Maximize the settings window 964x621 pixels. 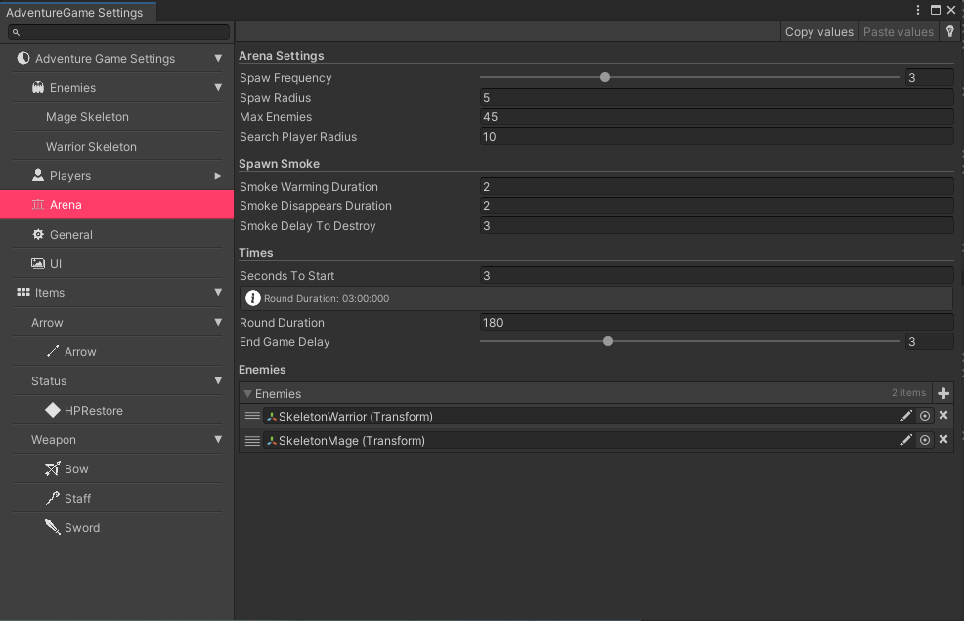pyautogui.click(x=935, y=10)
